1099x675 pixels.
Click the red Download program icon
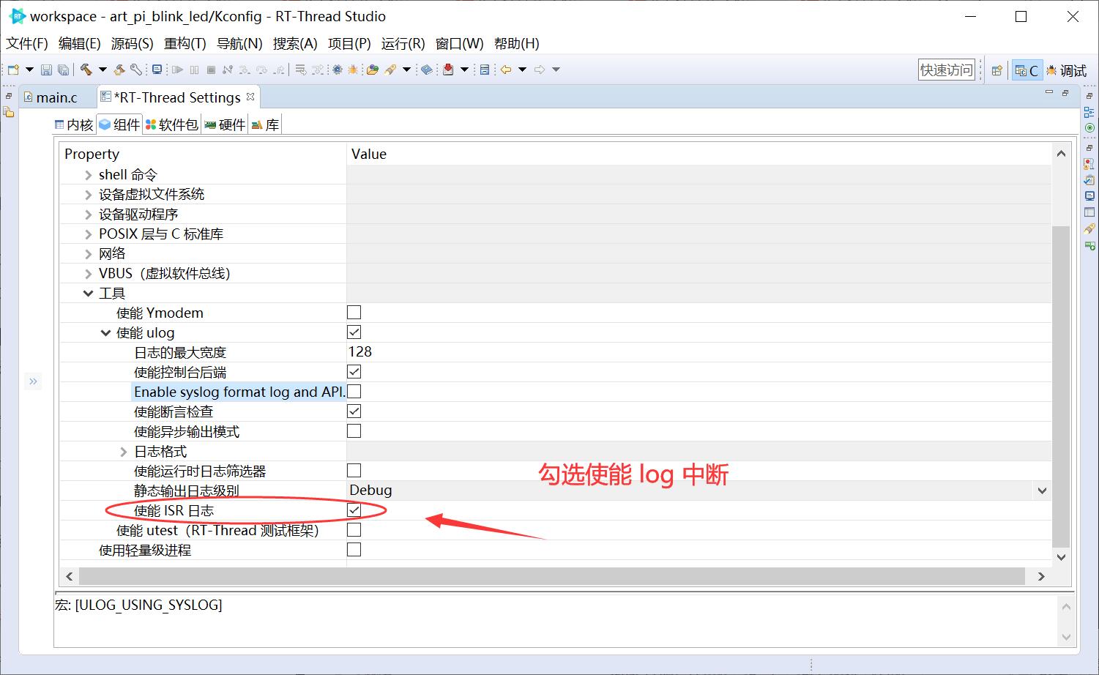[448, 70]
